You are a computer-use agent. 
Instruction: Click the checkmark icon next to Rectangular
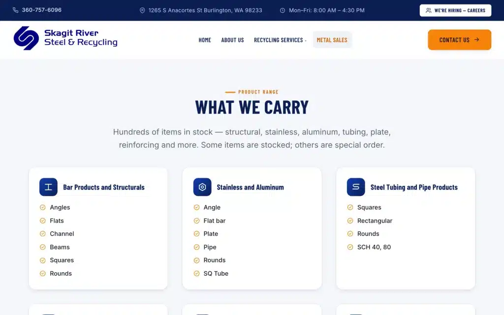[350, 220]
